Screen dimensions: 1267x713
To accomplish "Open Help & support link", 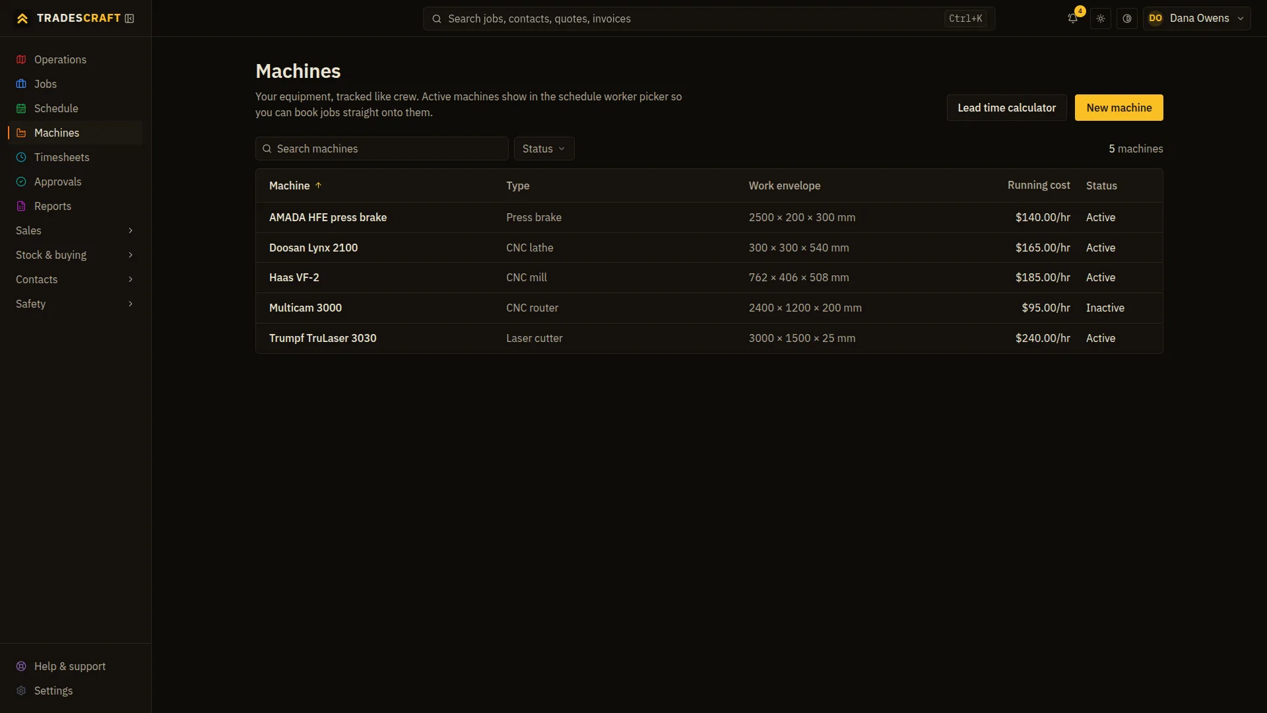I will click(75, 666).
